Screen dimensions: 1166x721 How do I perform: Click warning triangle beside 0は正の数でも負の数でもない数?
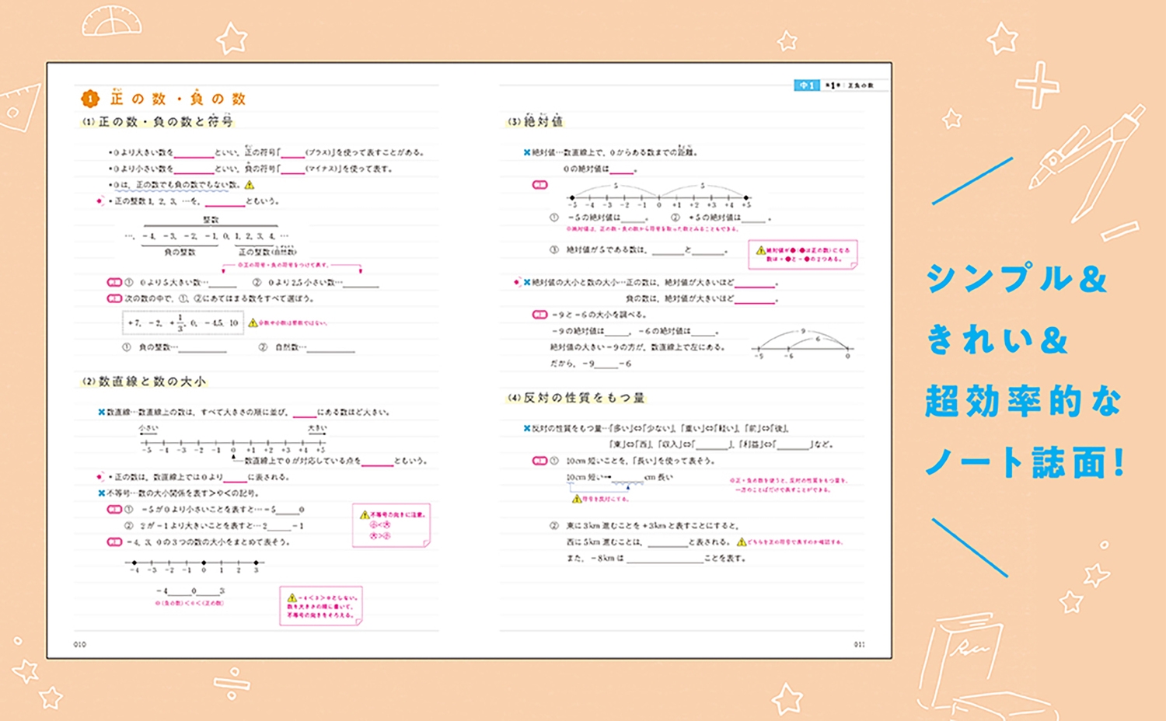(250, 185)
